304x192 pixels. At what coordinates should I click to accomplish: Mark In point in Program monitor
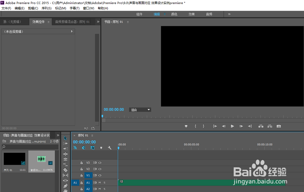(195, 126)
